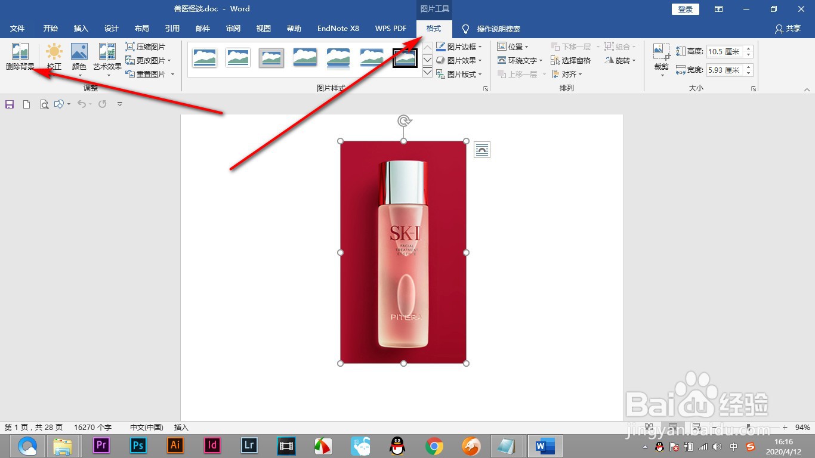Click 压缩图片 (Compress Pictures)

click(x=146, y=47)
